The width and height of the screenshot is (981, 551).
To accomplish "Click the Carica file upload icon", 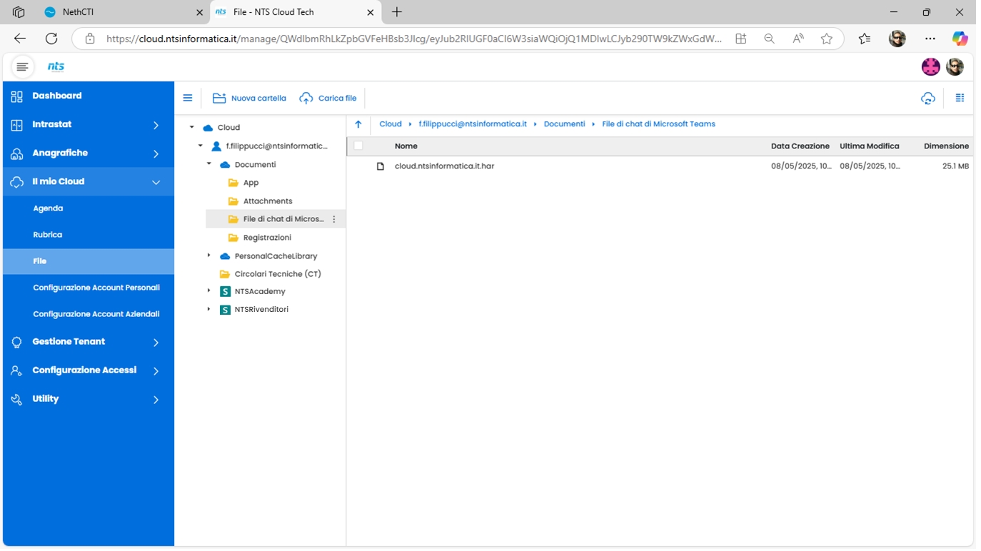I will click(306, 98).
